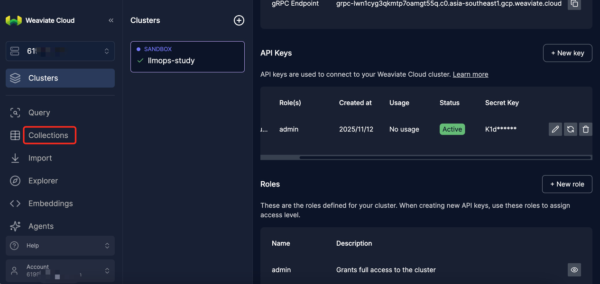Click the admin role cell in API Keys row
This screenshot has width=600, height=284.
click(x=289, y=129)
